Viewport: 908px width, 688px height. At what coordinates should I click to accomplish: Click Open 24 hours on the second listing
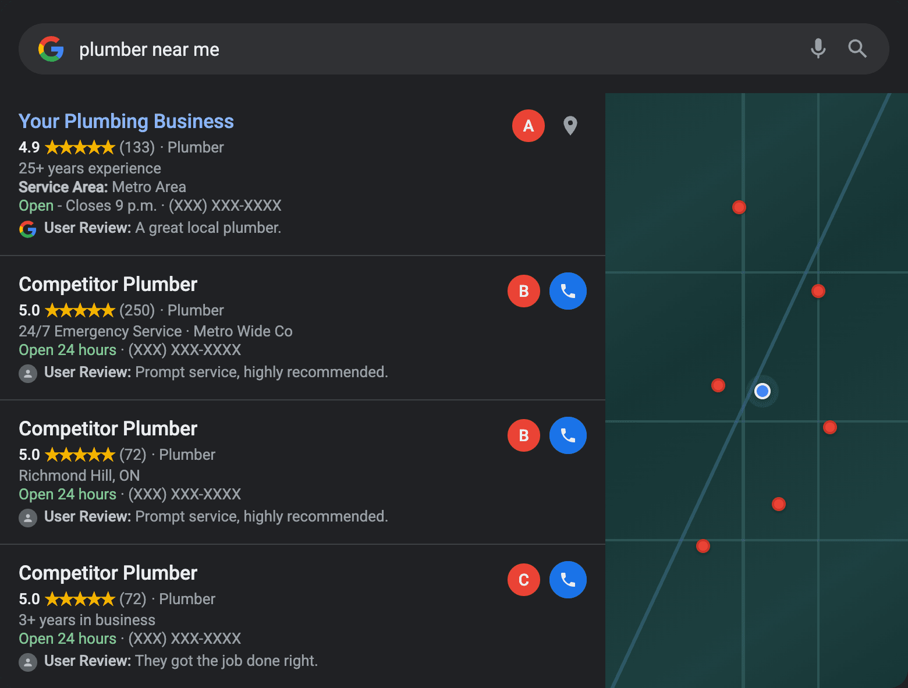67,349
